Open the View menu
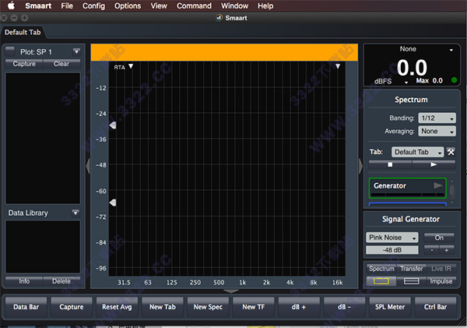This screenshot has height=328, width=467. point(159,5)
